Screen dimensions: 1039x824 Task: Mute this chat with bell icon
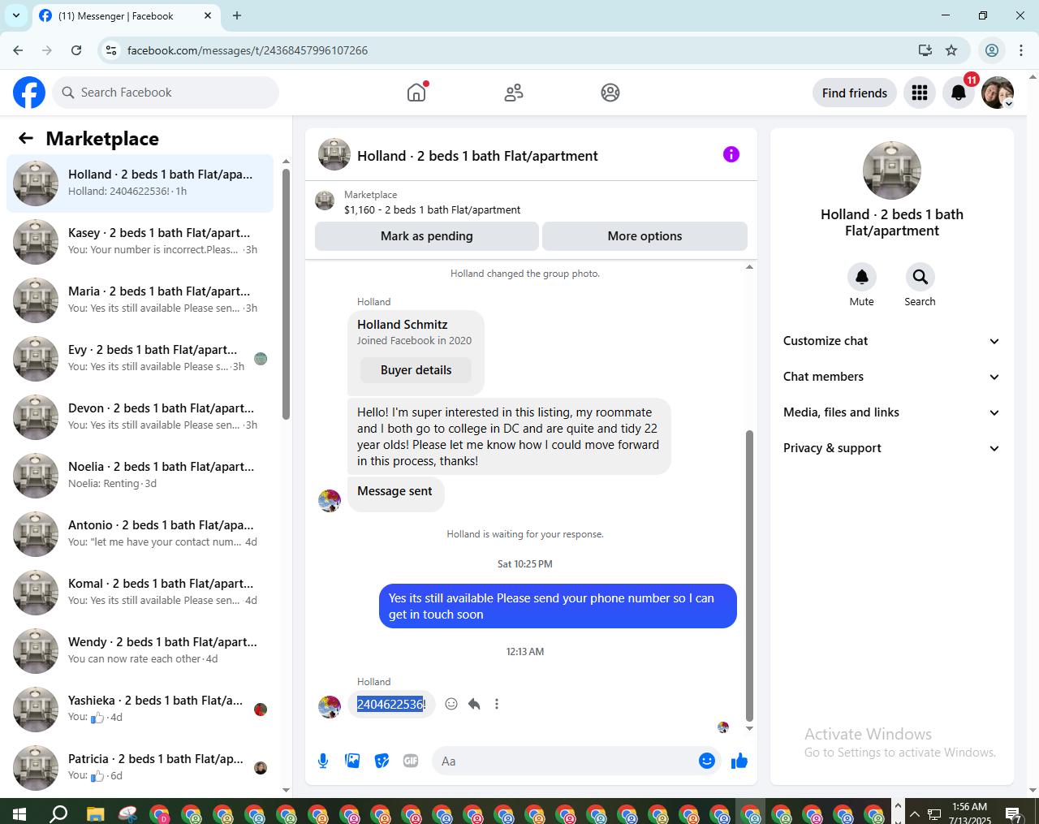tap(862, 277)
